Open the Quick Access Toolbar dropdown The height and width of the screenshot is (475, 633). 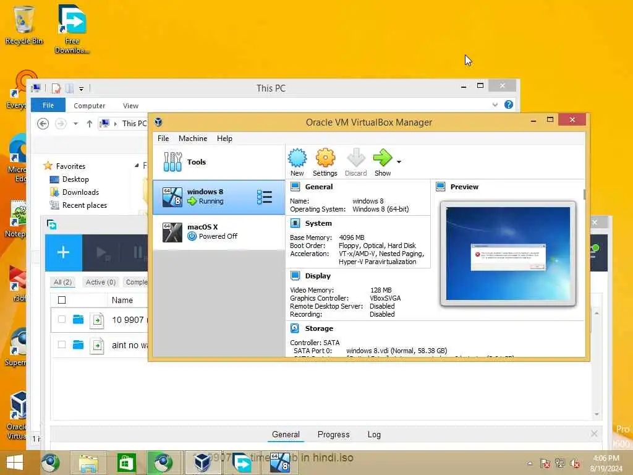[x=81, y=88]
